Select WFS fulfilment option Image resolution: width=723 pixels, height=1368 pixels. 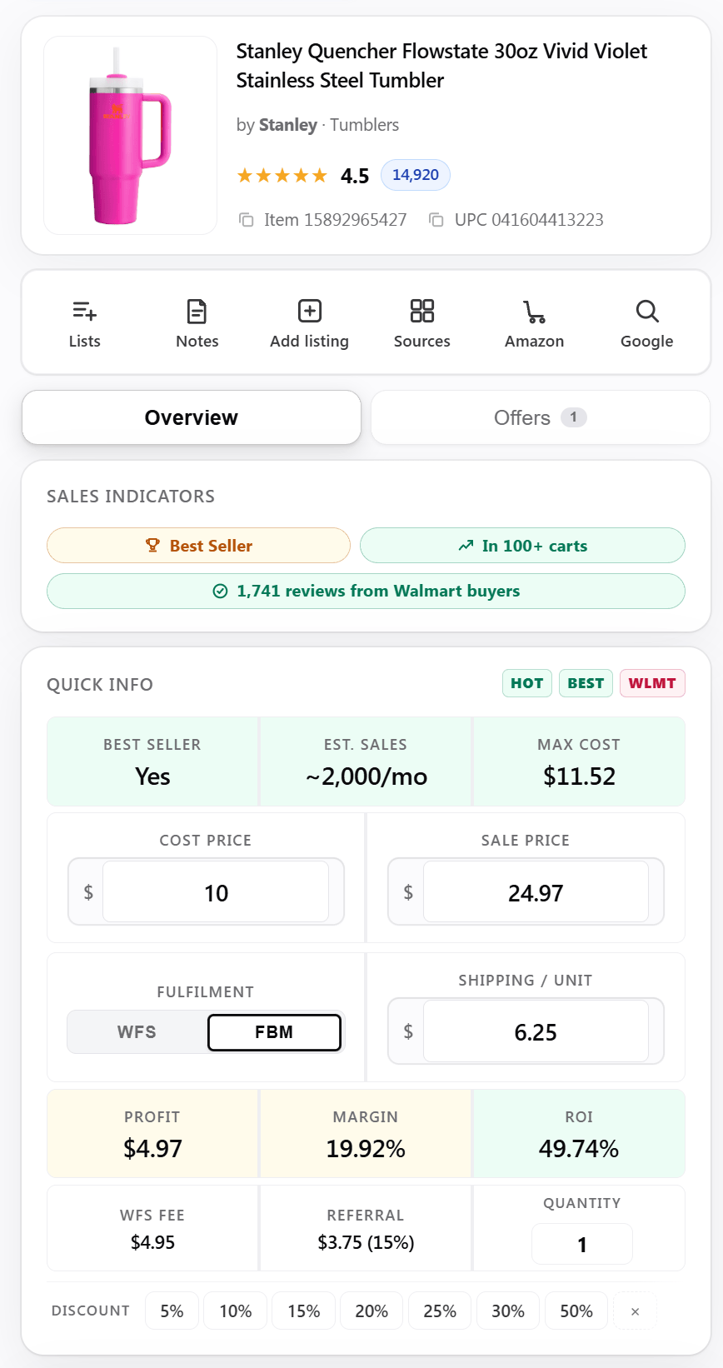(x=137, y=1032)
